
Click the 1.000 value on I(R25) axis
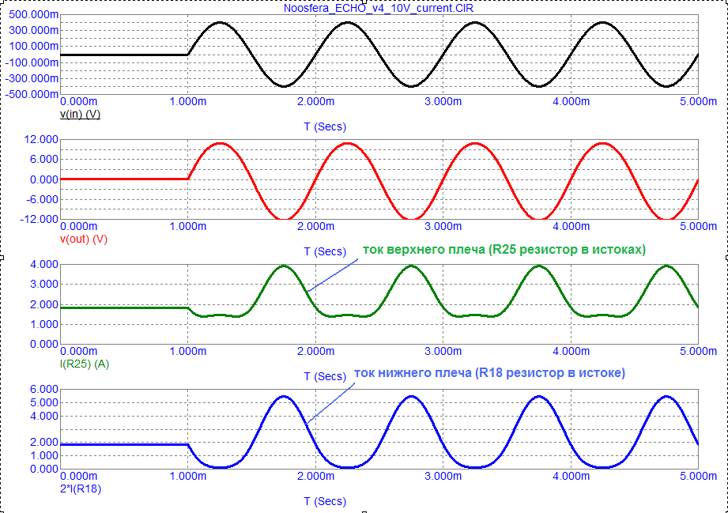pos(44,325)
